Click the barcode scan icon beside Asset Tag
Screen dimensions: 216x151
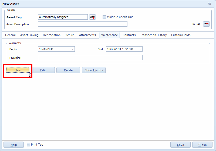[x=92, y=17]
